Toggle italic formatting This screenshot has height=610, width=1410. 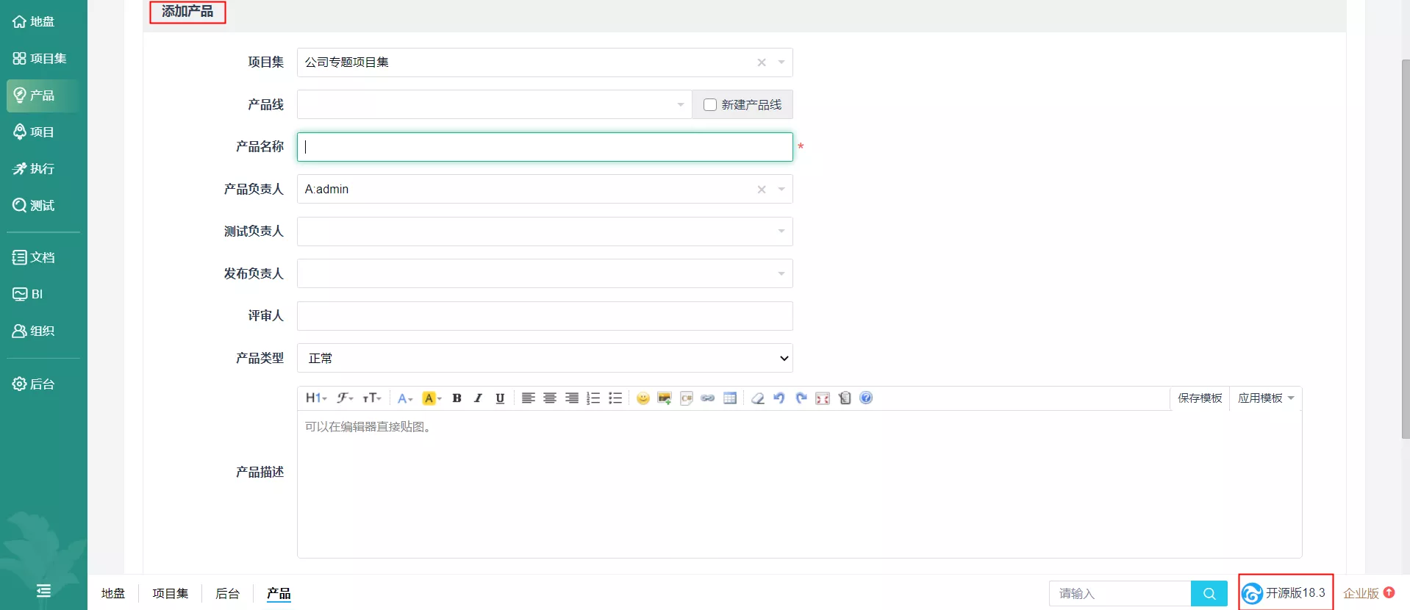tap(478, 398)
